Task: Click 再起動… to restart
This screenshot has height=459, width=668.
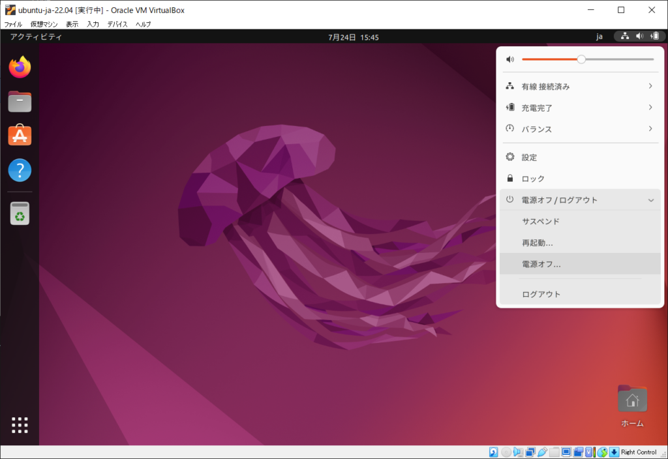Action: click(x=538, y=243)
